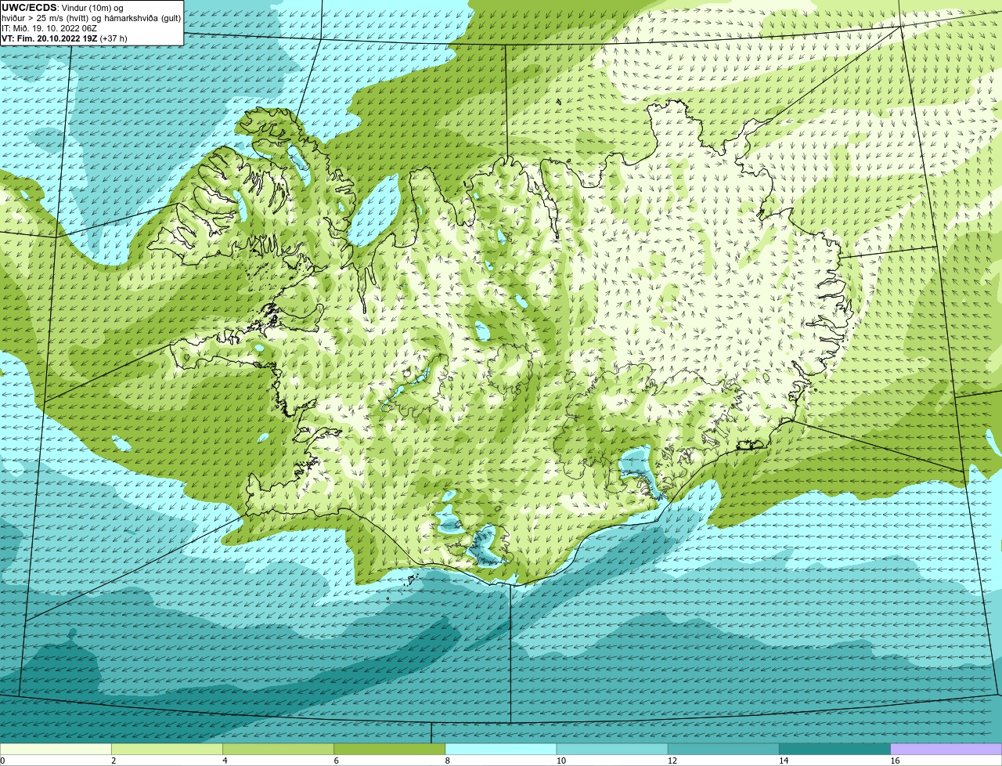Click the 0–2 m/s pale yellow legend swatch

pyautogui.click(x=56, y=749)
